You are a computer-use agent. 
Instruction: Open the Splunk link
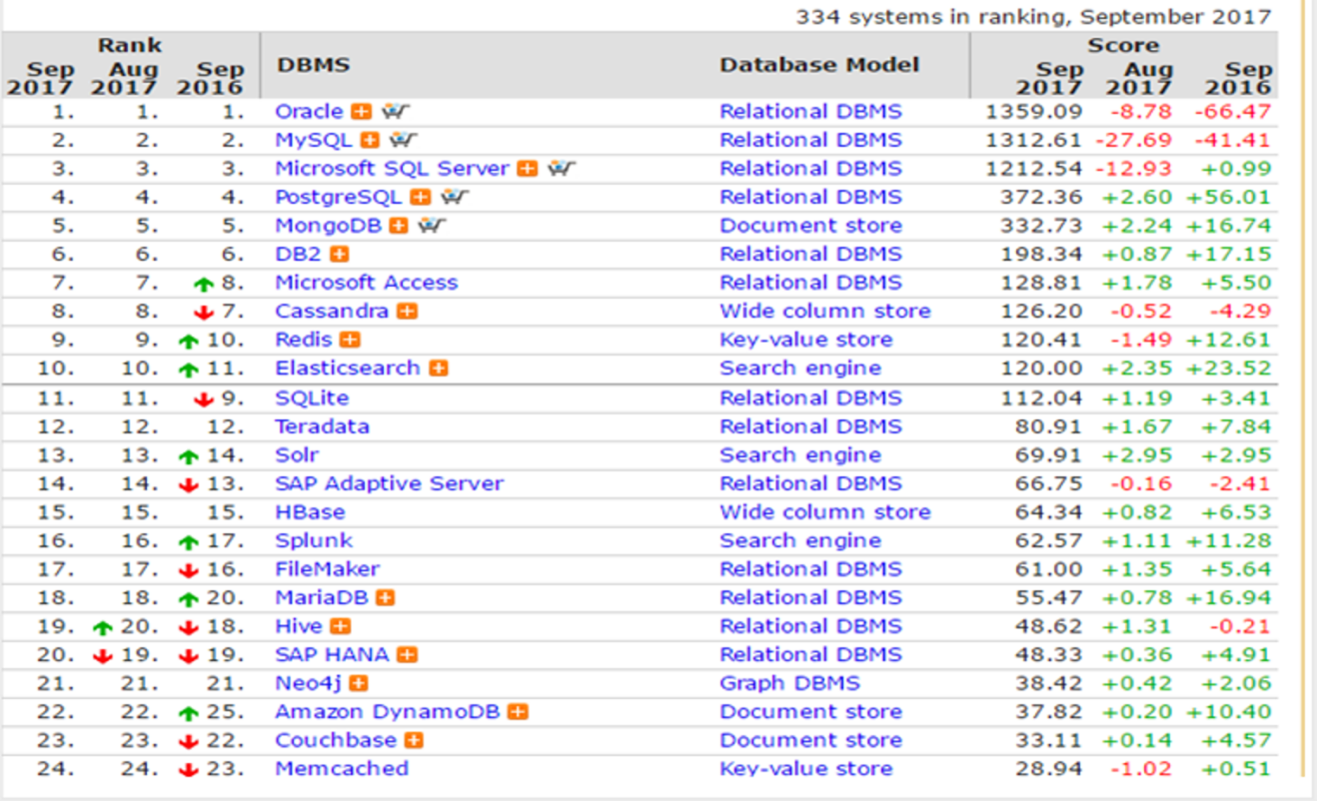314,540
